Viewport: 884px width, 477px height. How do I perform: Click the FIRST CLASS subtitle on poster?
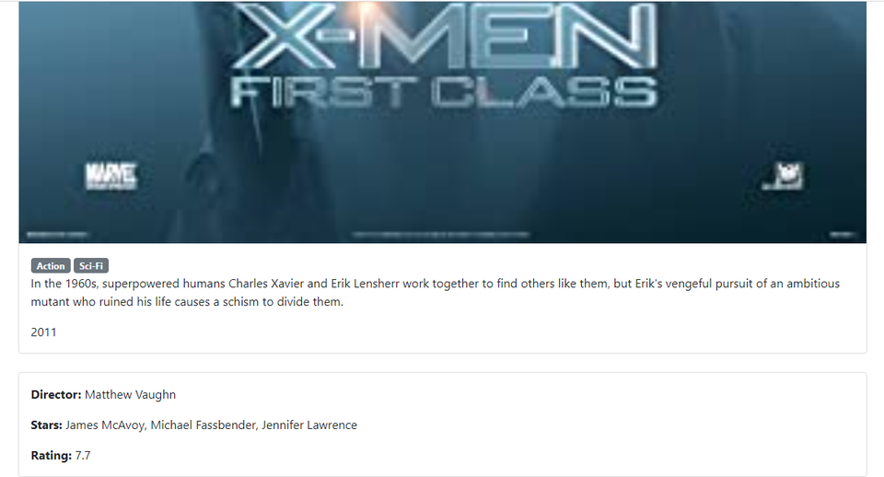(444, 92)
